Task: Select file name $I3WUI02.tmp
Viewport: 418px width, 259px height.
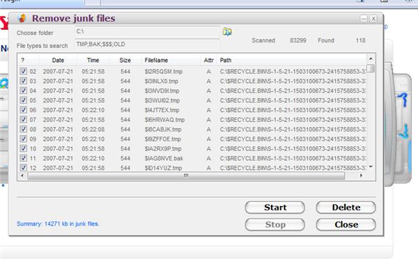Action: pyautogui.click(x=162, y=100)
